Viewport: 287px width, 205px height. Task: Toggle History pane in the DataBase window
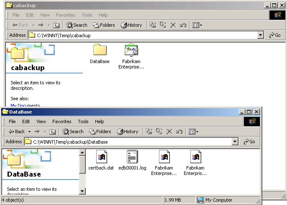coord(127,132)
